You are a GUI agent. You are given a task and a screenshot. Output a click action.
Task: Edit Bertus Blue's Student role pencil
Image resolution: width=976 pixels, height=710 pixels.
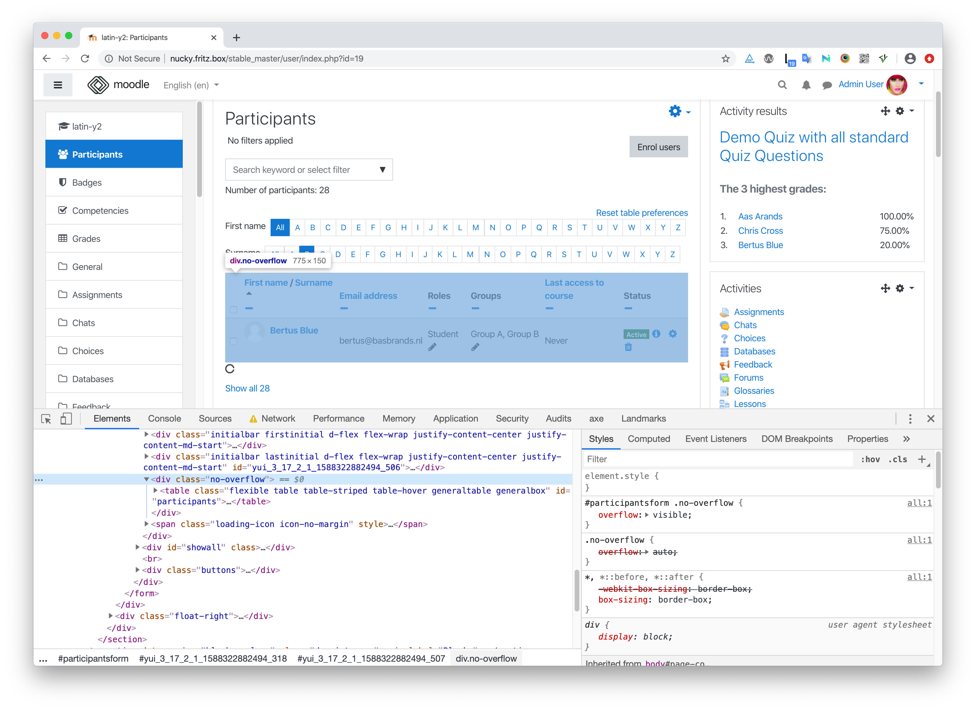432,347
